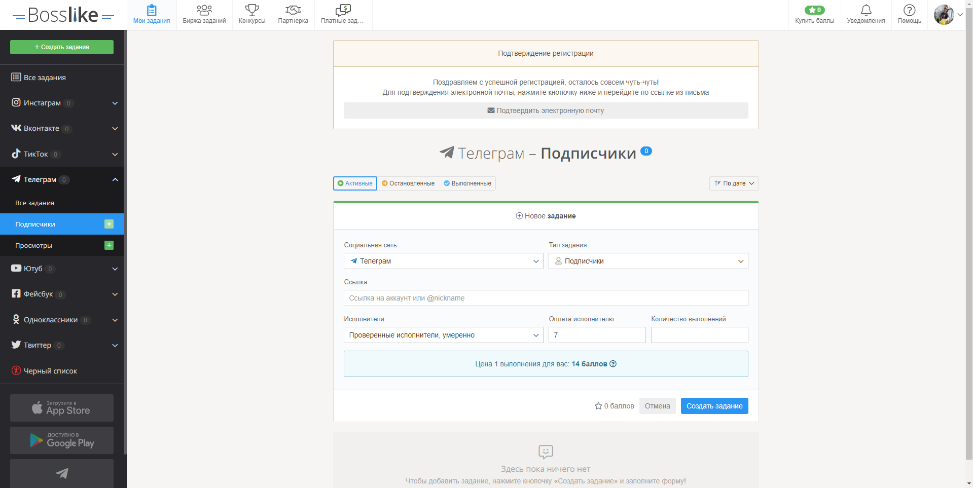Click the blue 0 badge next to Подписчики title

click(646, 151)
